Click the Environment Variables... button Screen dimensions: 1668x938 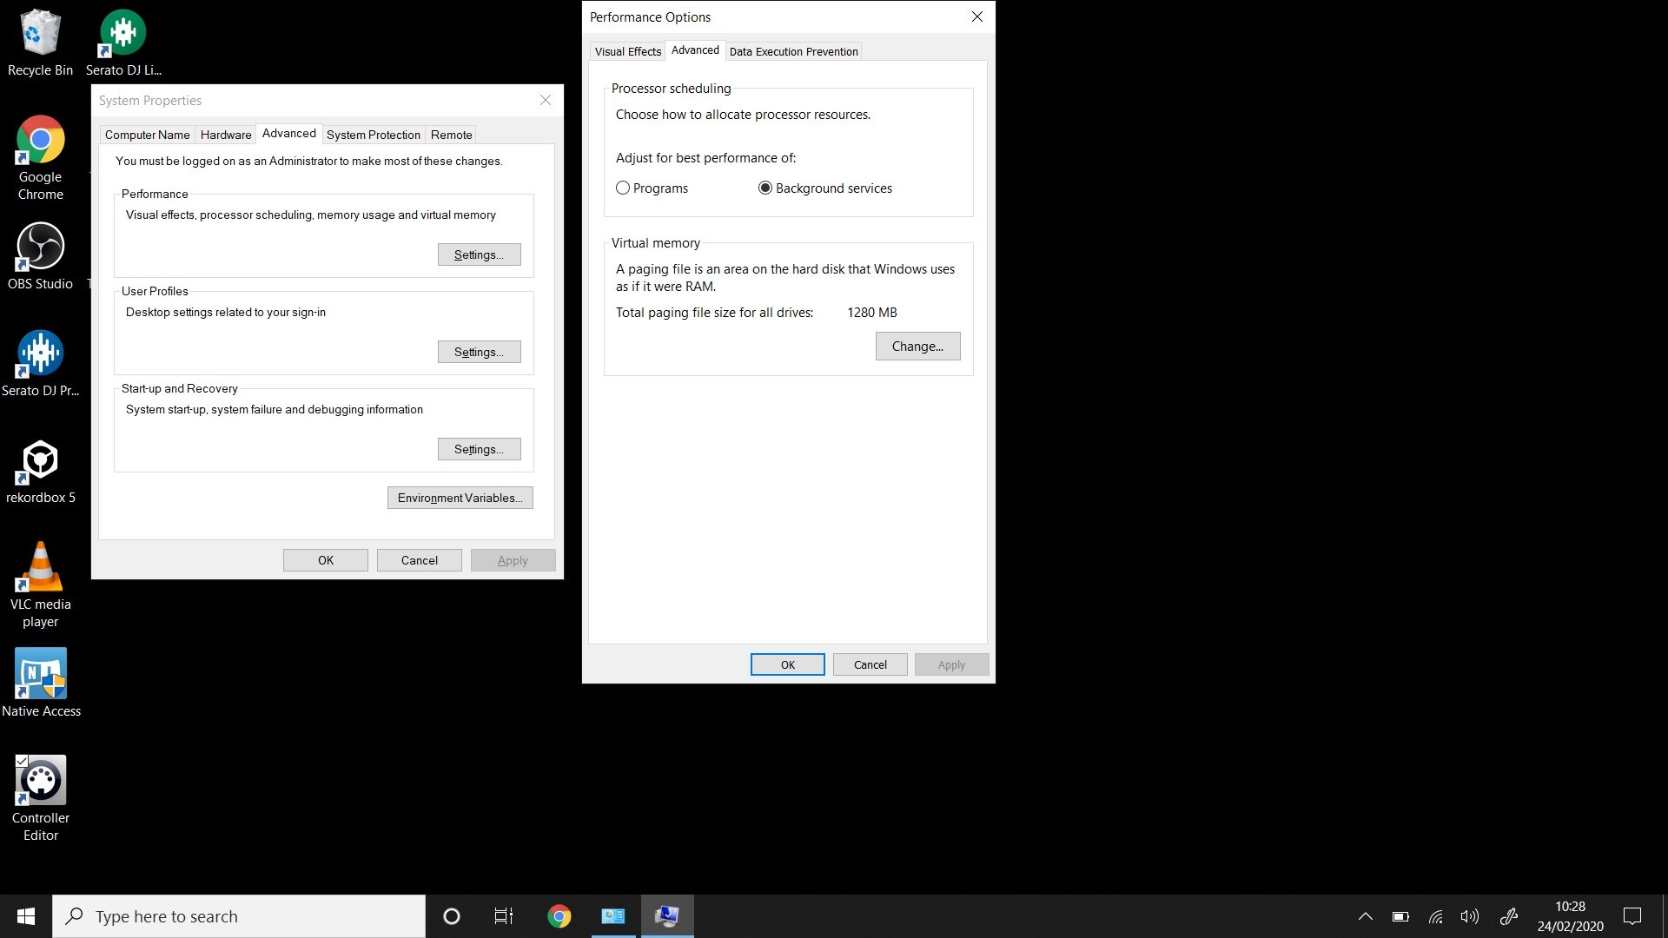460,498
